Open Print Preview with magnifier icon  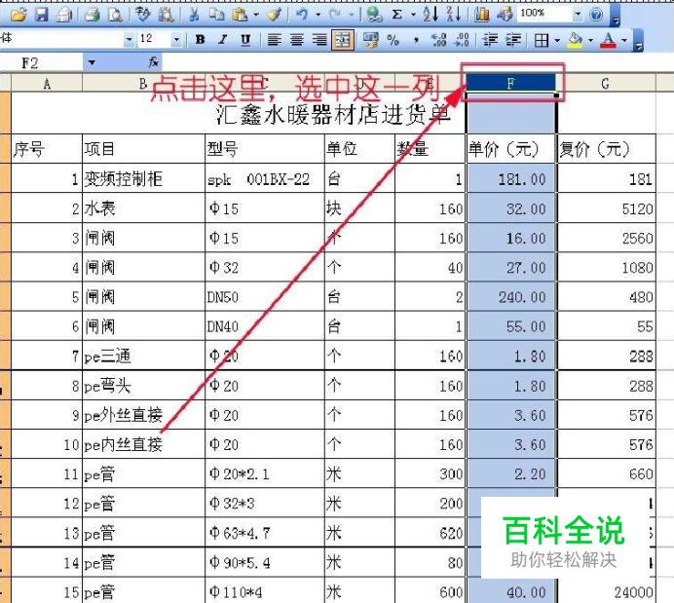(x=115, y=15)
